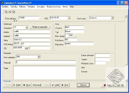This screenshot has width=129, height=93.
Task: Open the Pokladna menu
Action: pos(31,7)
